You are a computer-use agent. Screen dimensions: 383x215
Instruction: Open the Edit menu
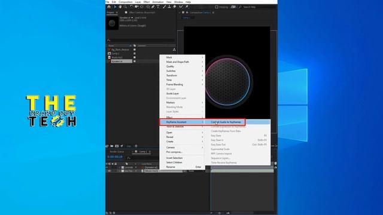click(114, 2)
